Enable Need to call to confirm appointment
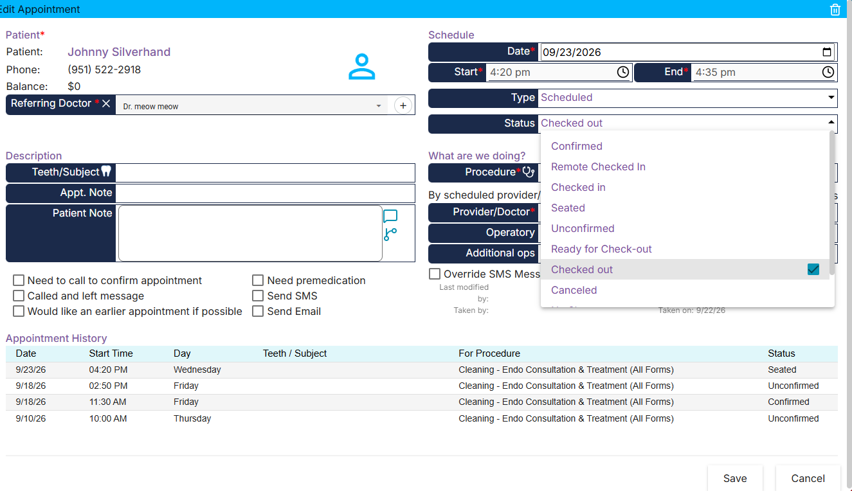 [19, 280]
